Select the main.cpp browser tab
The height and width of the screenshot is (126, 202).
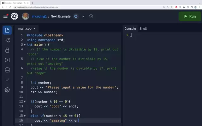pyautogui.click(x=15, y=3)
